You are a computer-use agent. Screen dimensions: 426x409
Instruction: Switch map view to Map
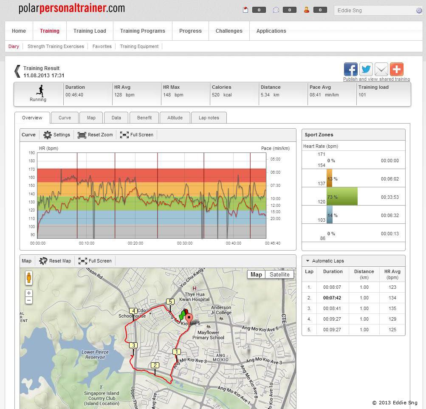pyautogui.click(x=256, y=274)
